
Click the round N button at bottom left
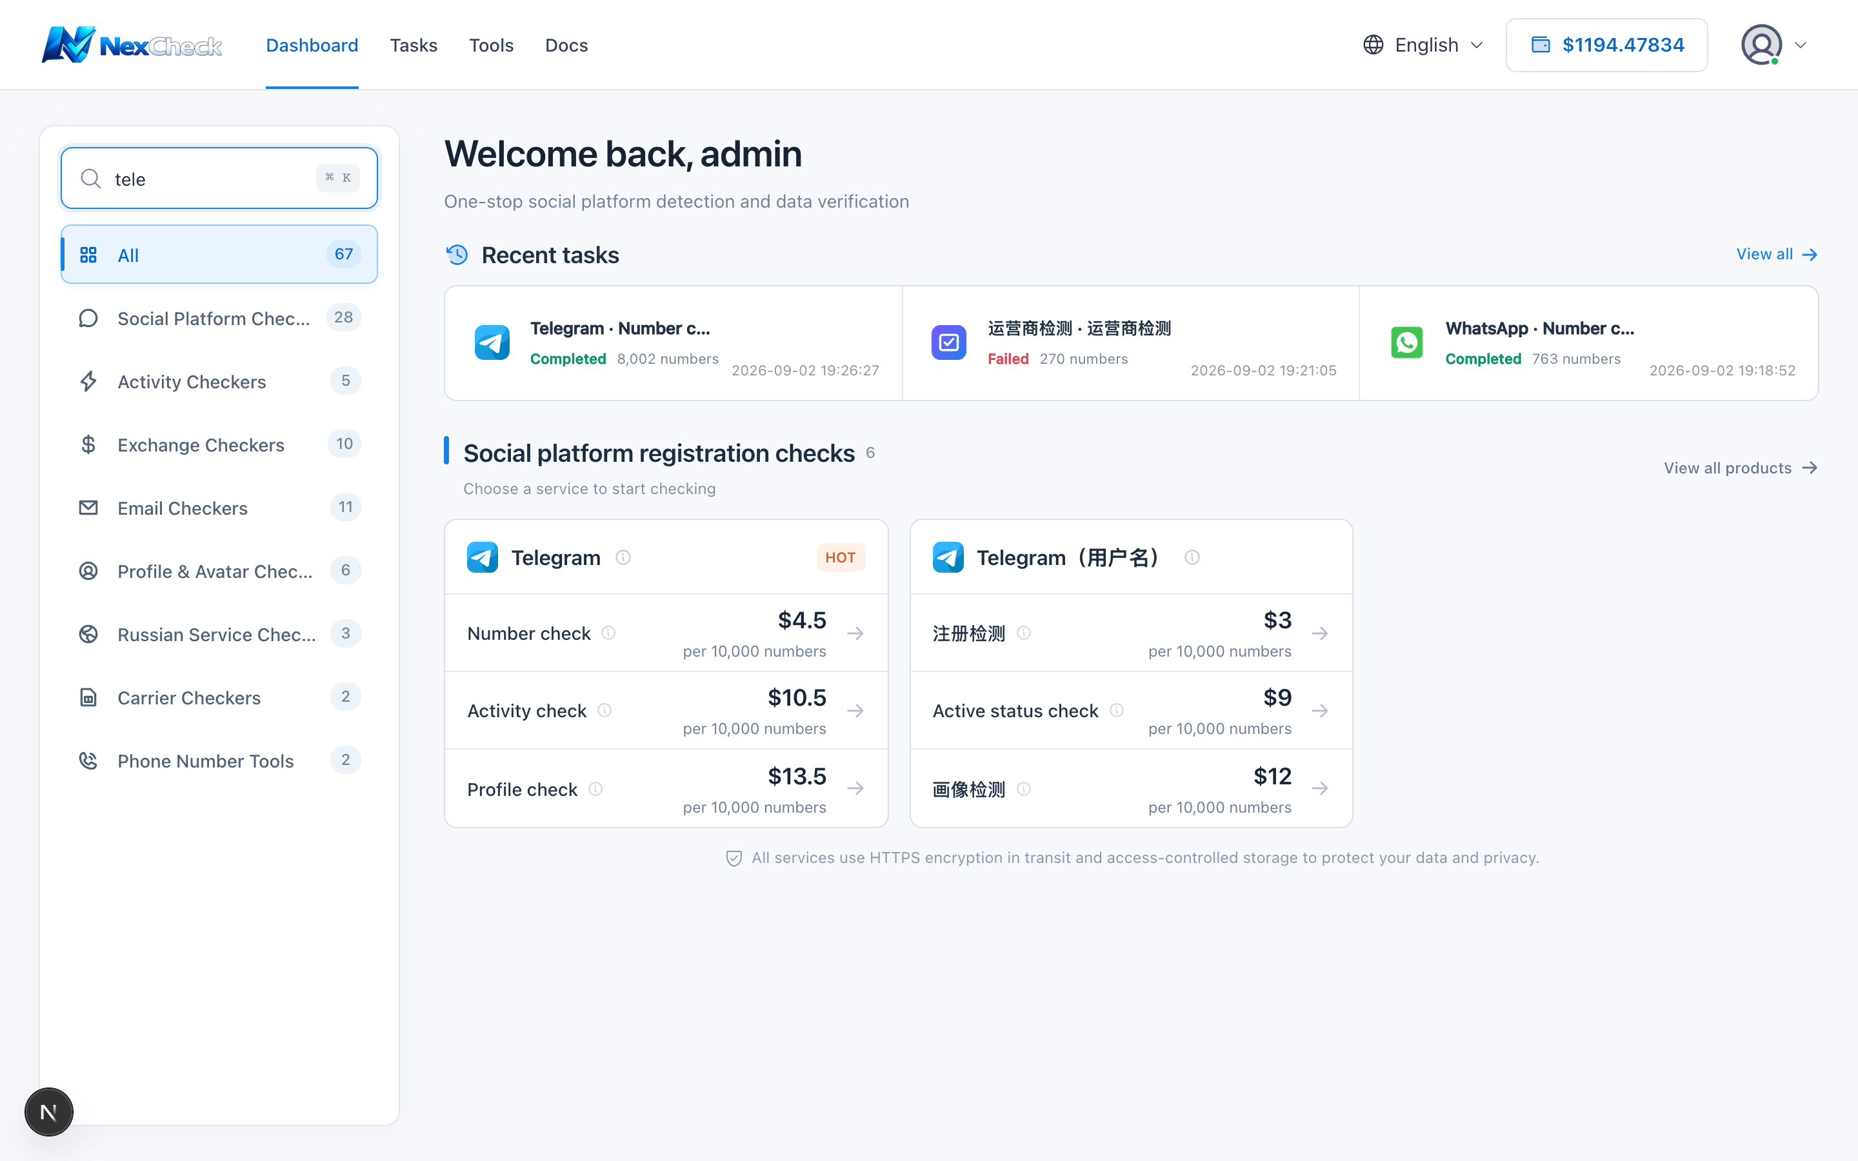pyautogui.click(x=48, y=1112)
